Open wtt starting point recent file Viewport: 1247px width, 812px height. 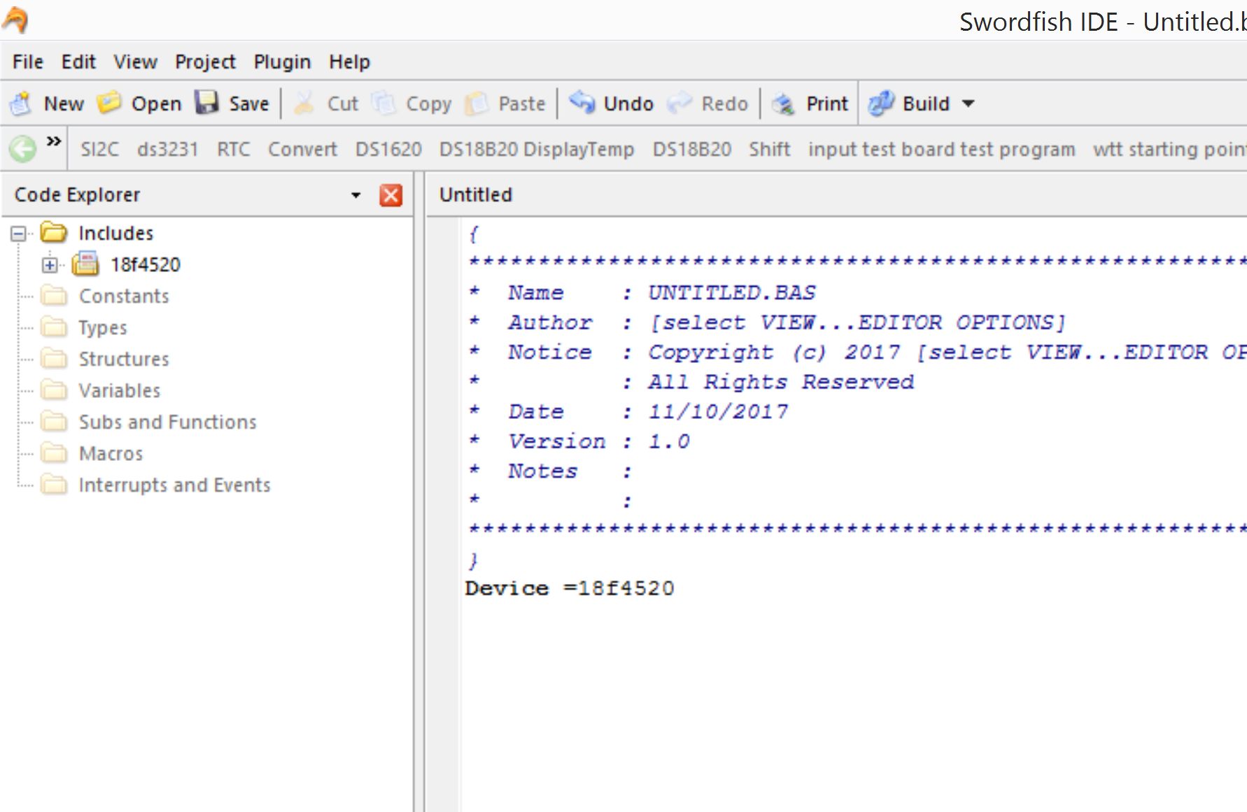click(1169, 149)
